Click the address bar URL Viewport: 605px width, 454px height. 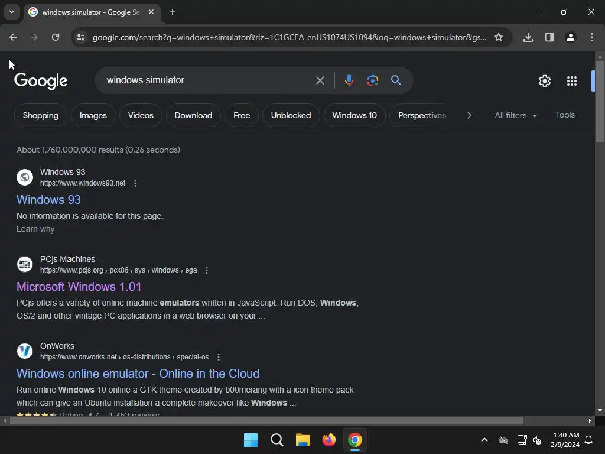point(290,37)
